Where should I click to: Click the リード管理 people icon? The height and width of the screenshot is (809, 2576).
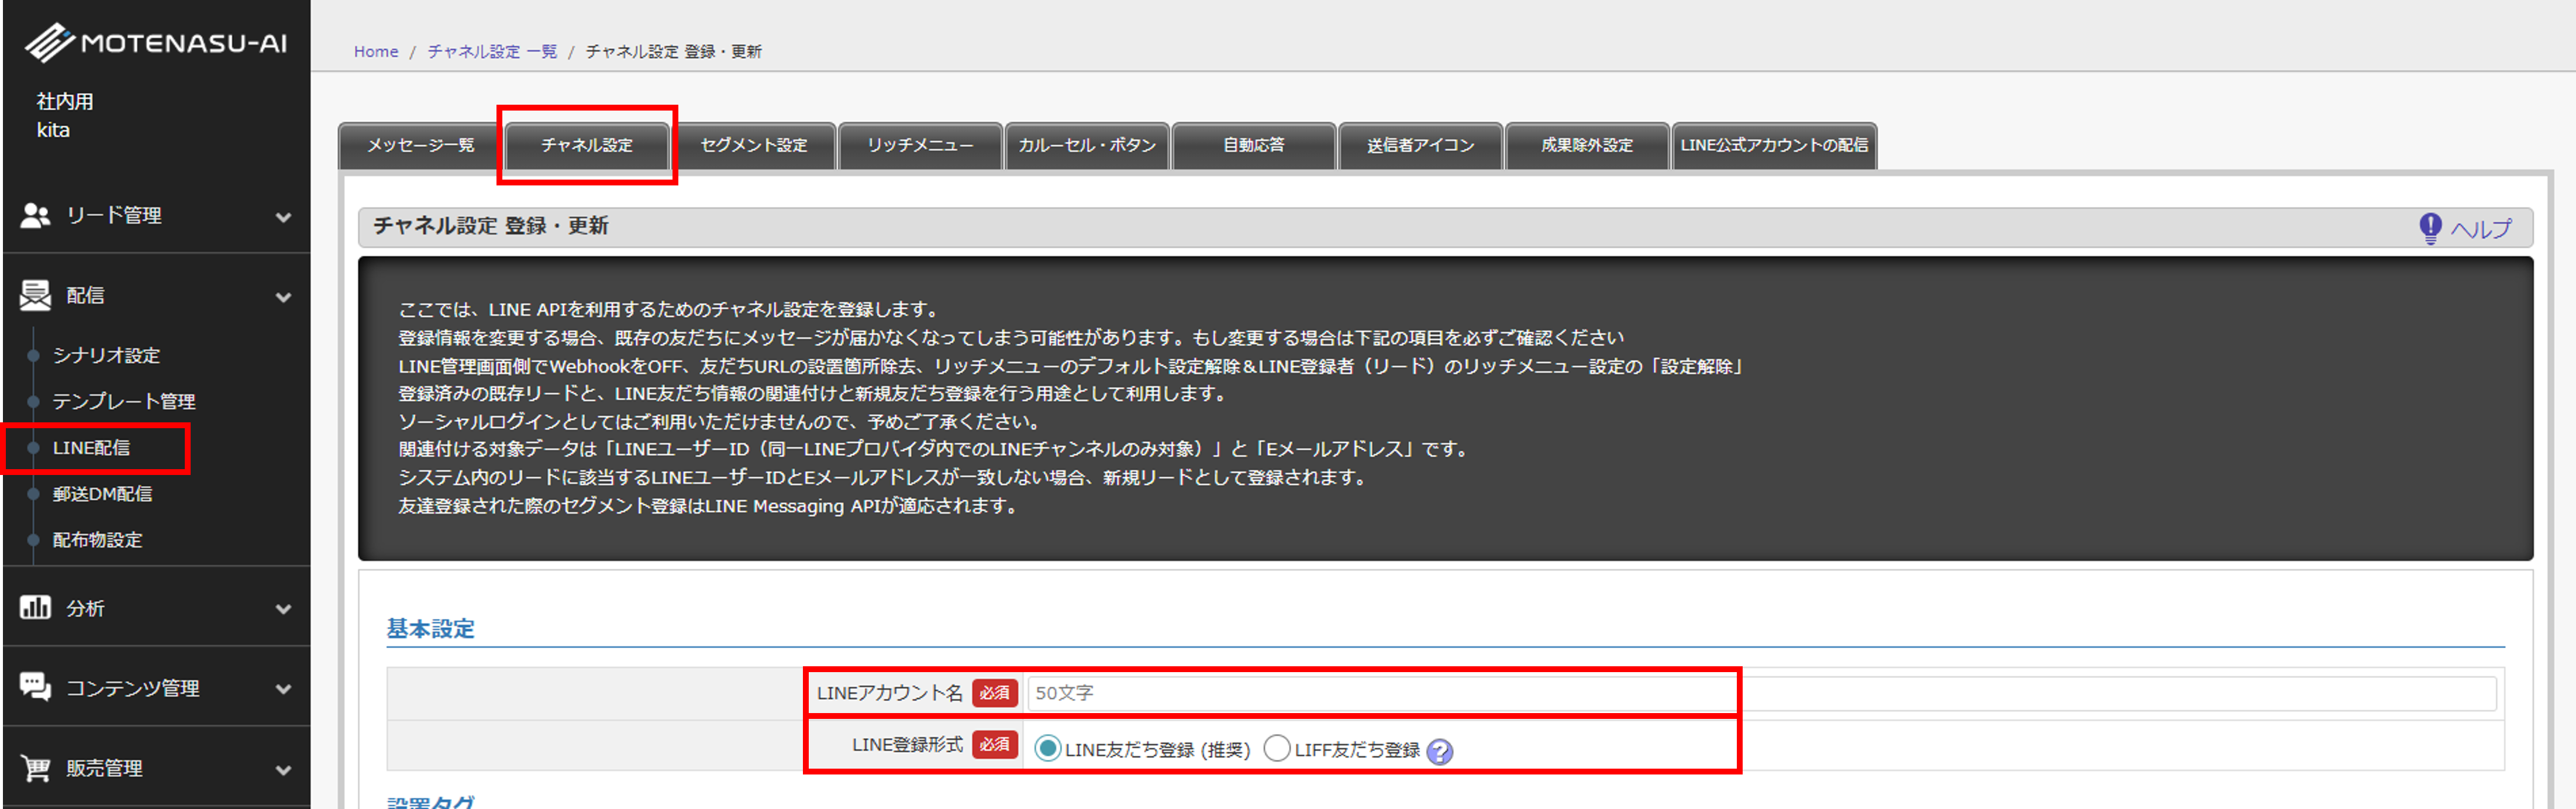point(35,215)
